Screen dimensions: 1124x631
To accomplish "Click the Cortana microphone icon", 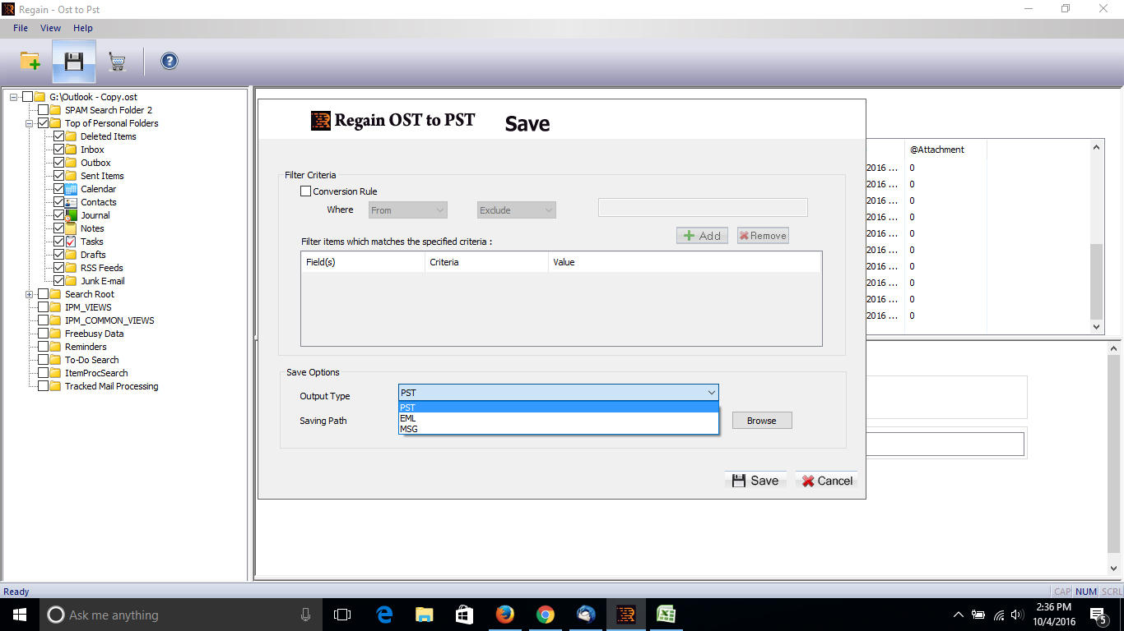I will coord(306,615).
